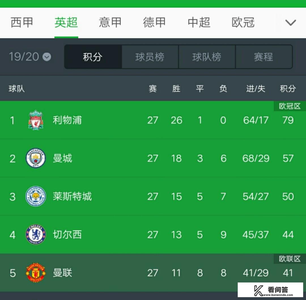Tap the Chelsea club crest
306x300 pixels.
(36, 234)
